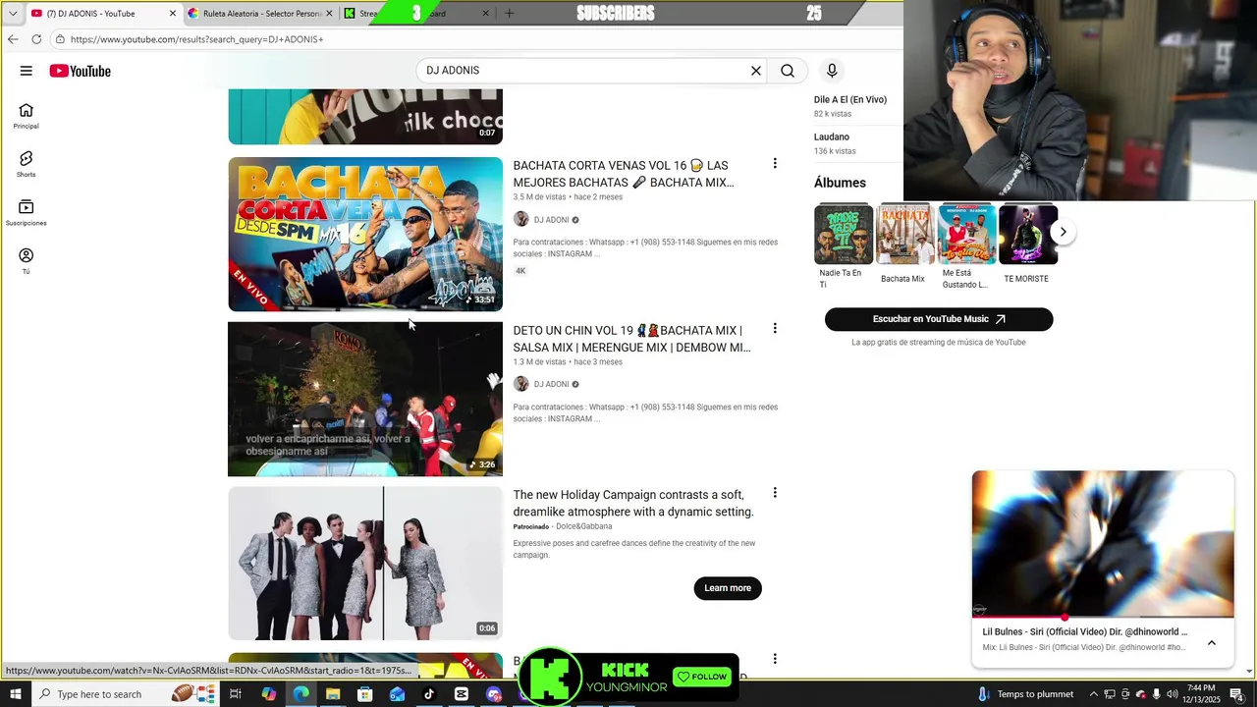Open the Outlook mail taskbar icon
The image size is (1257, 707).
397,694
